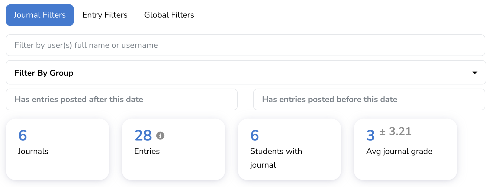Open the Global Filters tab

tap(169, 15)
